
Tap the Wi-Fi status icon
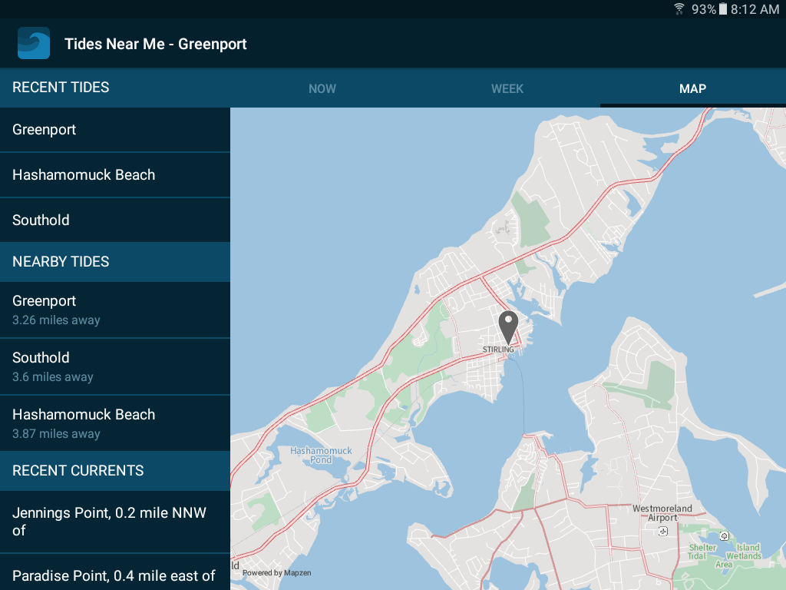tap(679, 9)
